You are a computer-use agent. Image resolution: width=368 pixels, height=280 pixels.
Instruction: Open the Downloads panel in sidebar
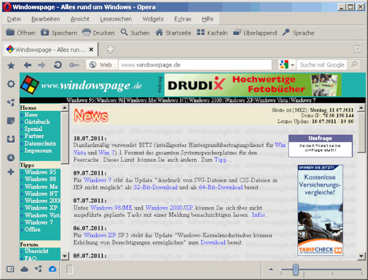click(x=10, y=139)
